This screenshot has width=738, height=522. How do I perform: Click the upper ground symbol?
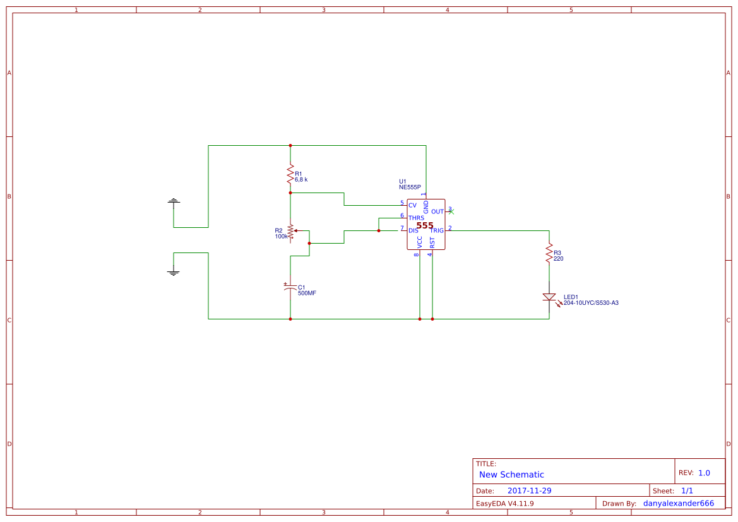coord(174,202)
